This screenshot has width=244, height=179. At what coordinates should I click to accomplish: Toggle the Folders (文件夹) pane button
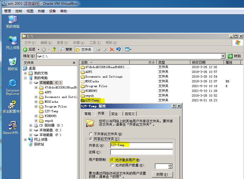pyautogui.click(x=84, y=49)
